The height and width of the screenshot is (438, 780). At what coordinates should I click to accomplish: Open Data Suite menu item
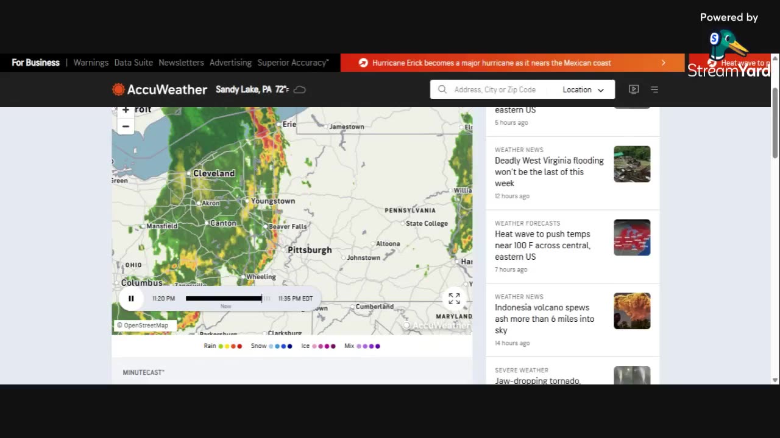pyautogui.click(x=133, y=63)
